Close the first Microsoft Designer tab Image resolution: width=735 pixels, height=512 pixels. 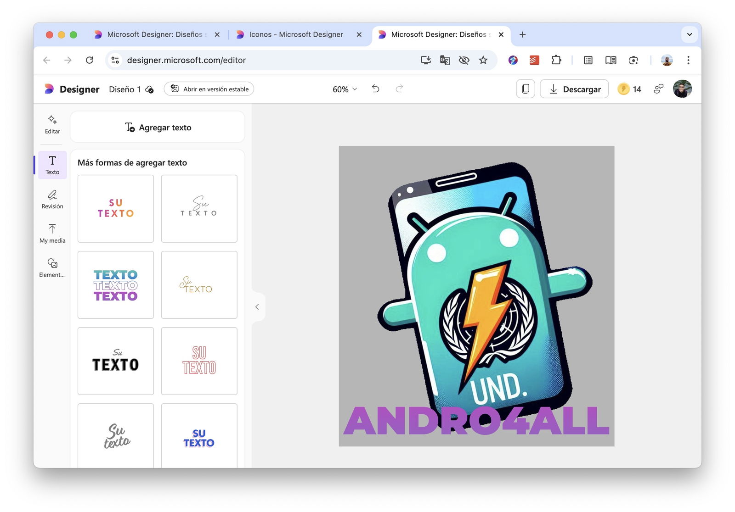click(x=217, y=34)
